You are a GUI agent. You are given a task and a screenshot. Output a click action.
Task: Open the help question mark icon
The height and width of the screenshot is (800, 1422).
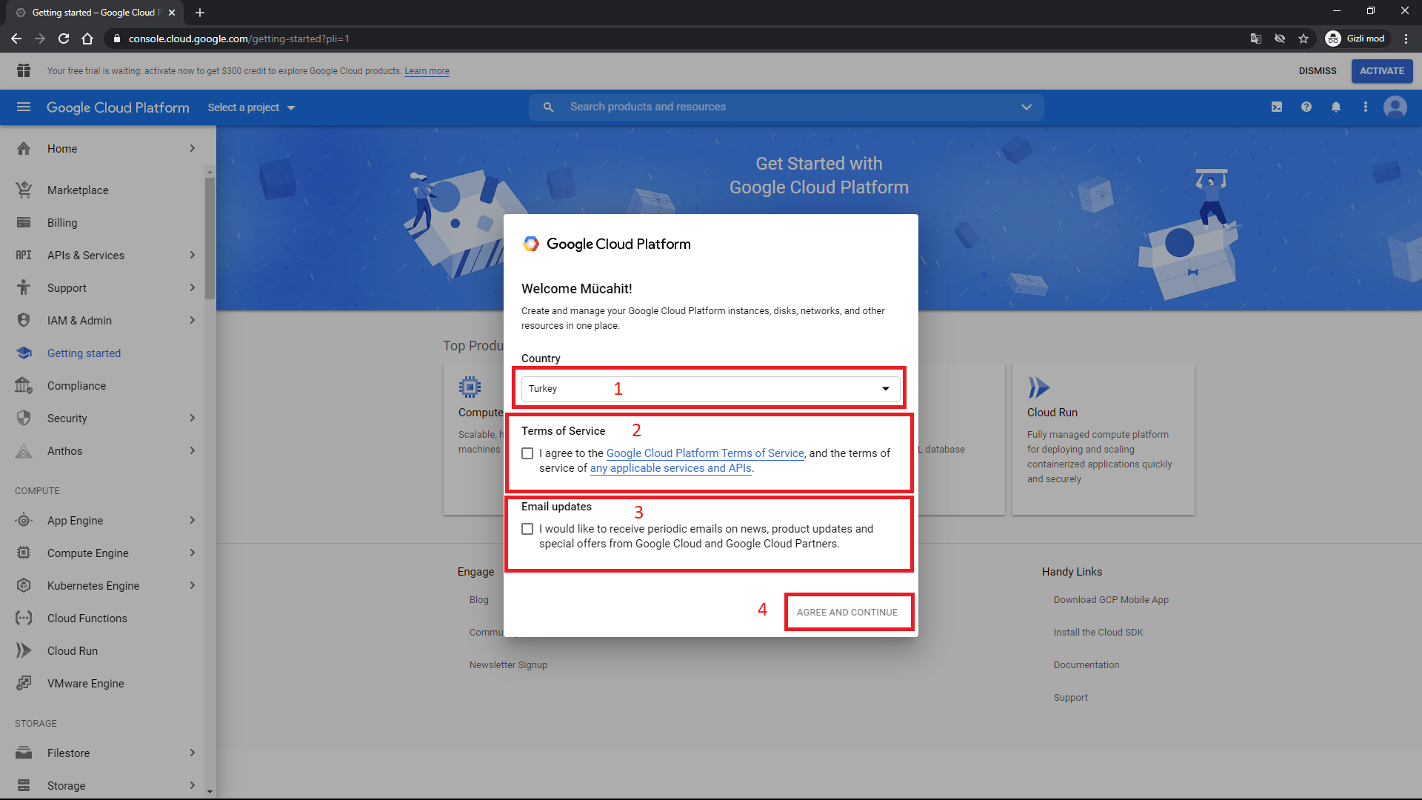pyautogui.click(x=1306, y=107)
